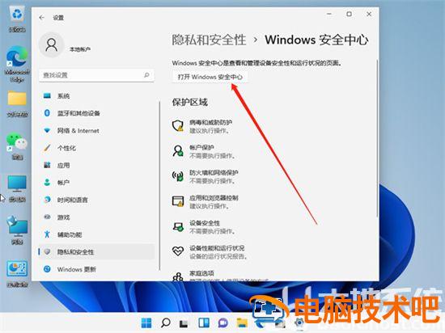
Task: Click the device health heart icon
Action: [178, 251]
